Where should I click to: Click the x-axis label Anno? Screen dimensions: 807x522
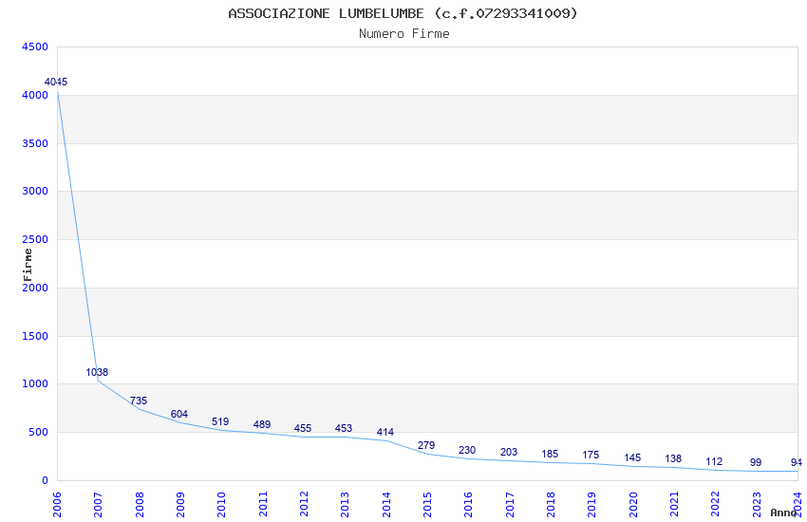pyautogui.click(x=783, y=513)
